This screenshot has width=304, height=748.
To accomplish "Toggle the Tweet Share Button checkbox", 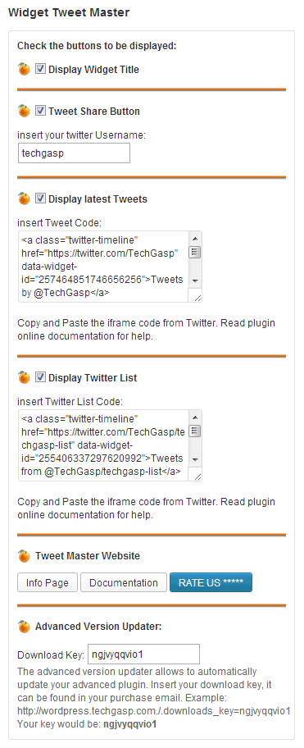I will coord(40,111).
